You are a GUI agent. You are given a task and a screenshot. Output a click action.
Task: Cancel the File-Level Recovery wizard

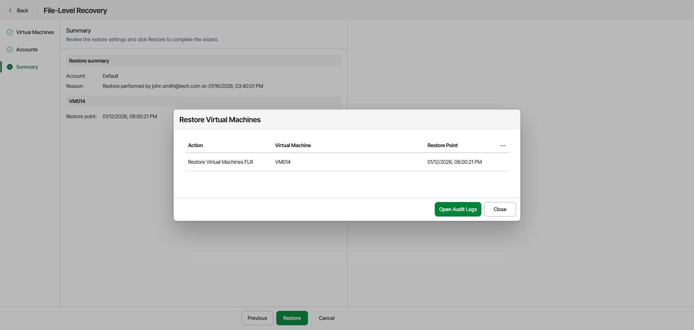[x=326, y=318]
